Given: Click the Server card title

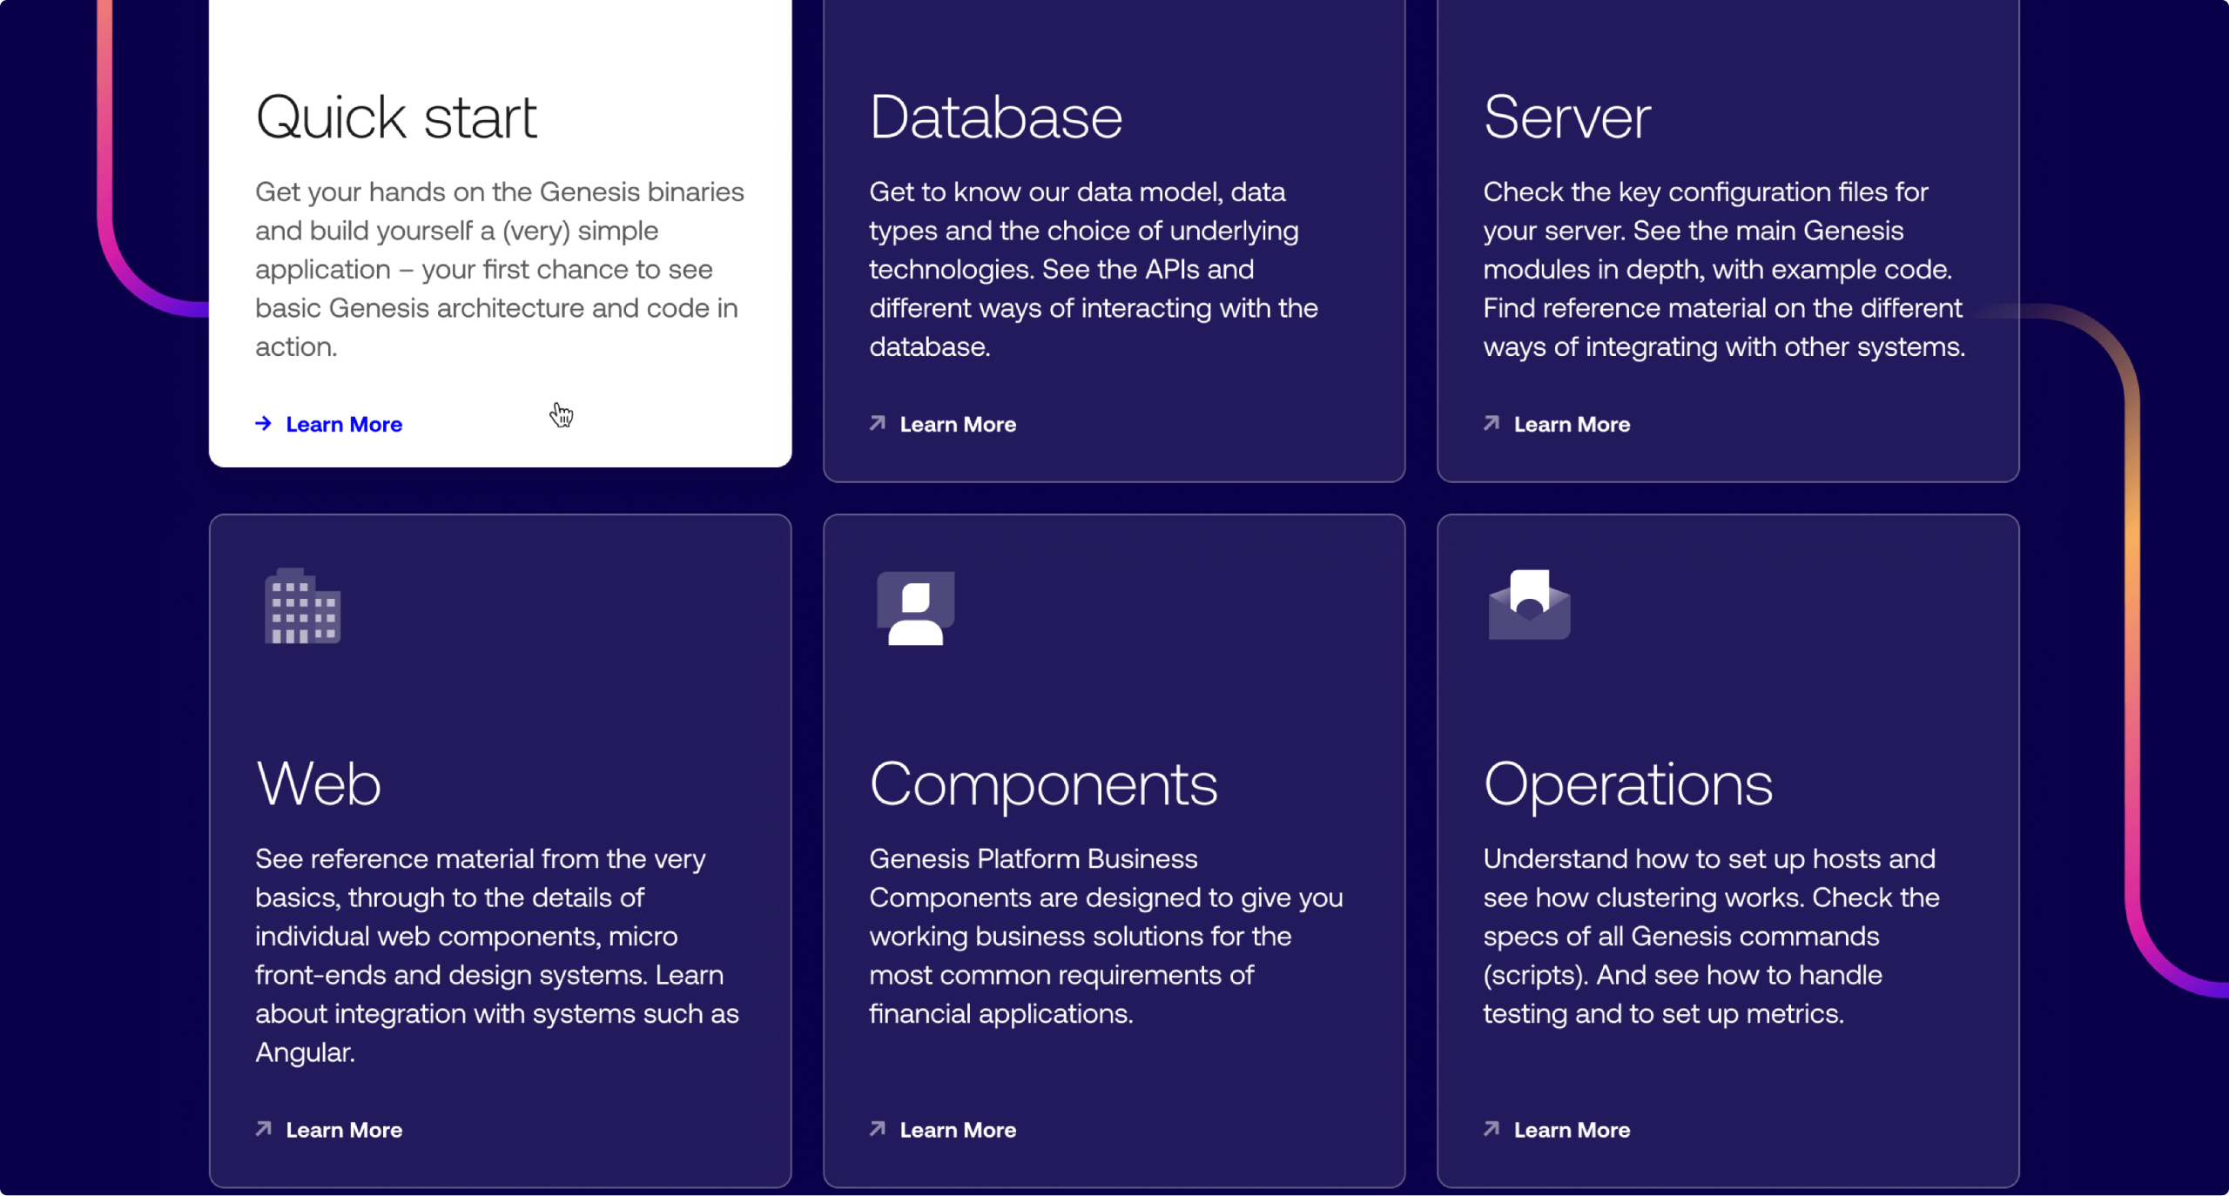Looking at the screenshot, I should pyautogui.click(x=1567, y=118).
